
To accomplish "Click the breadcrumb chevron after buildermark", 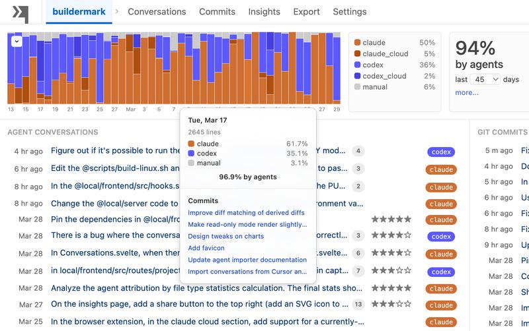I will pyautogui.click(x=117, y=12).
